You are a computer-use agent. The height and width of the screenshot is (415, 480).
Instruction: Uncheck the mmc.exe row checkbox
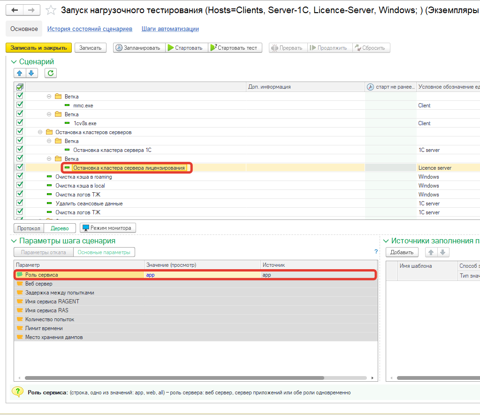pos(20,105)
